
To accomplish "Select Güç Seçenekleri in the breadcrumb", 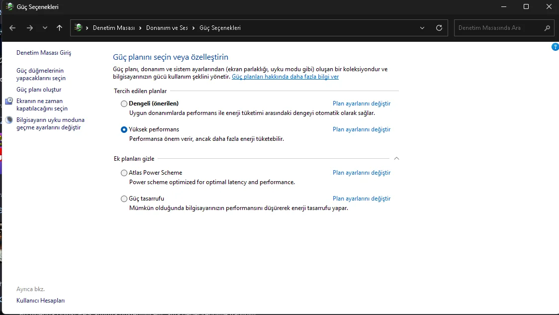I will (220, 28).
